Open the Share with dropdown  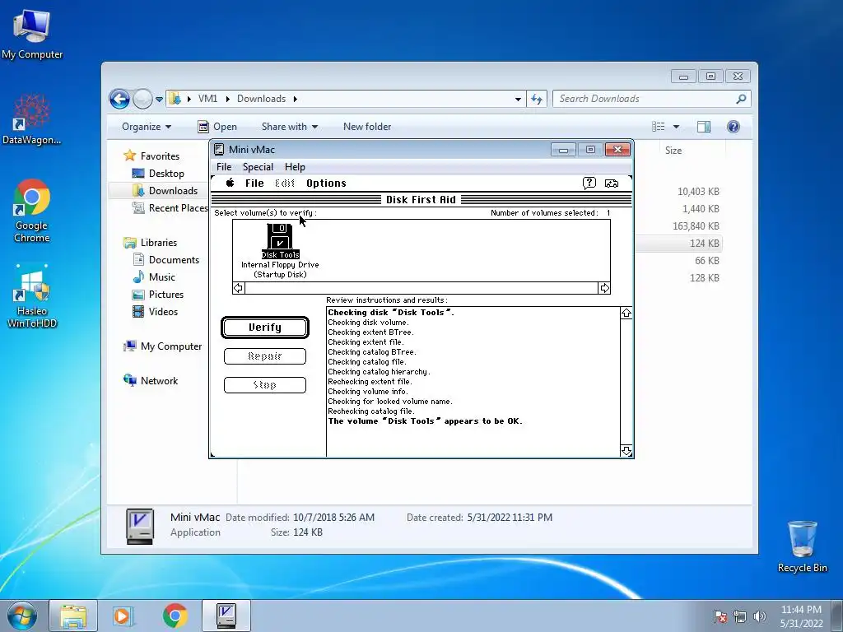[290, 127]
